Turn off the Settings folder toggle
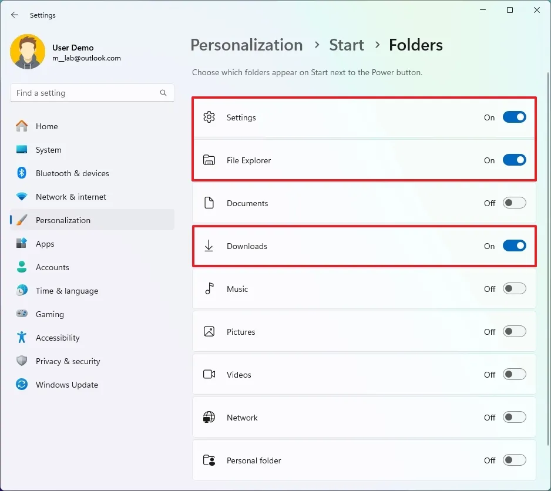This screenshot has width=551, height=491. coord(514,117)
